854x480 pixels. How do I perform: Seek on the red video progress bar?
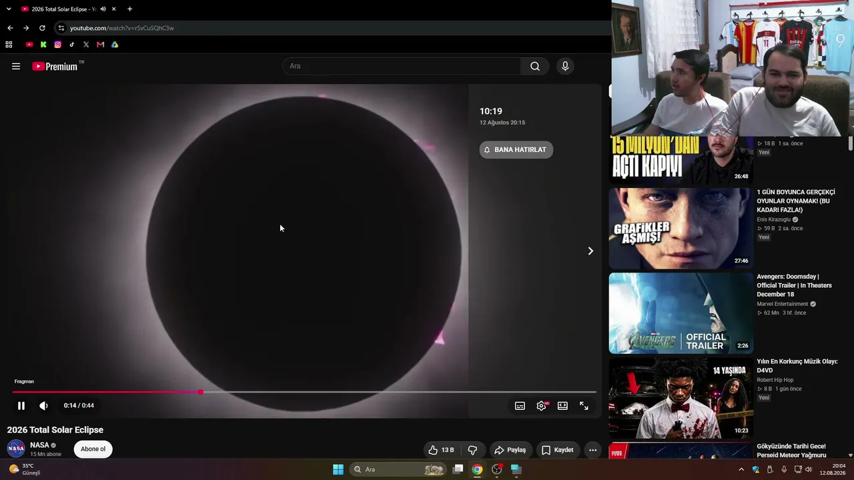pos(304,392)
